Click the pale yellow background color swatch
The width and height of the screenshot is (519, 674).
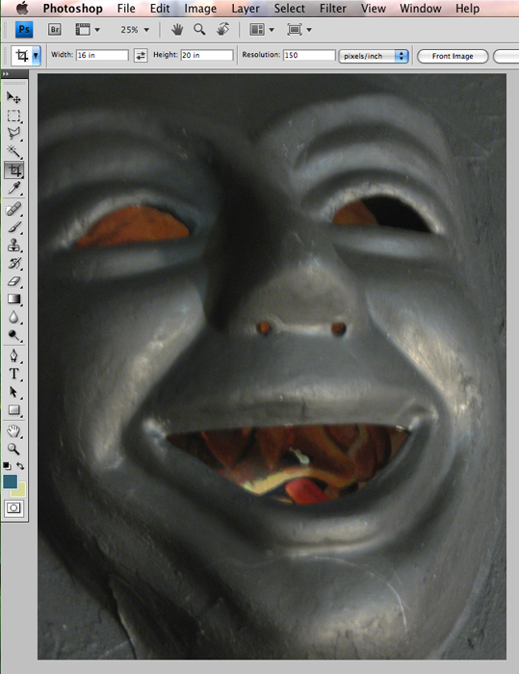pyautogui.click(x=20, y=490)
